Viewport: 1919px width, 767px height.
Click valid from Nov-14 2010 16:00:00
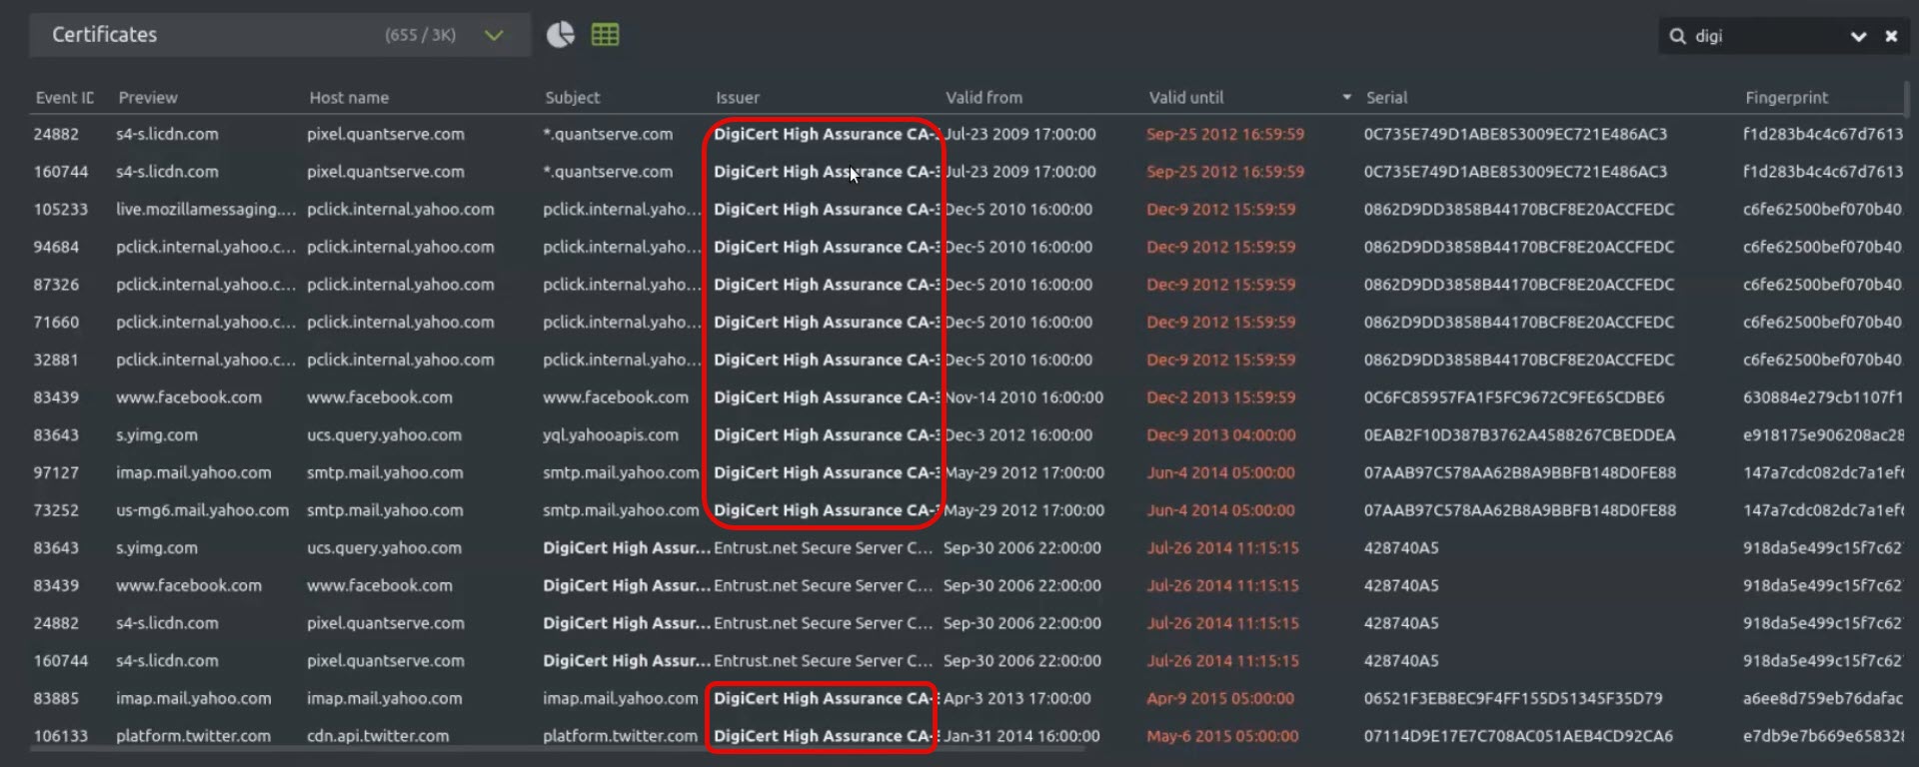coord(1024,397)
